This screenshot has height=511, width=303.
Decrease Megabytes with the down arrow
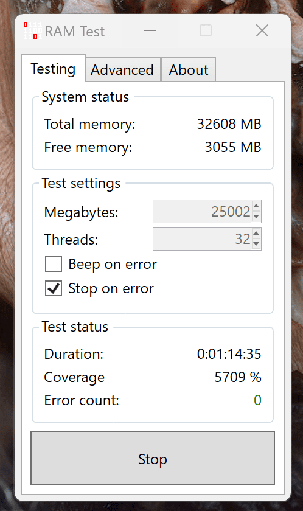pos(256,216)
